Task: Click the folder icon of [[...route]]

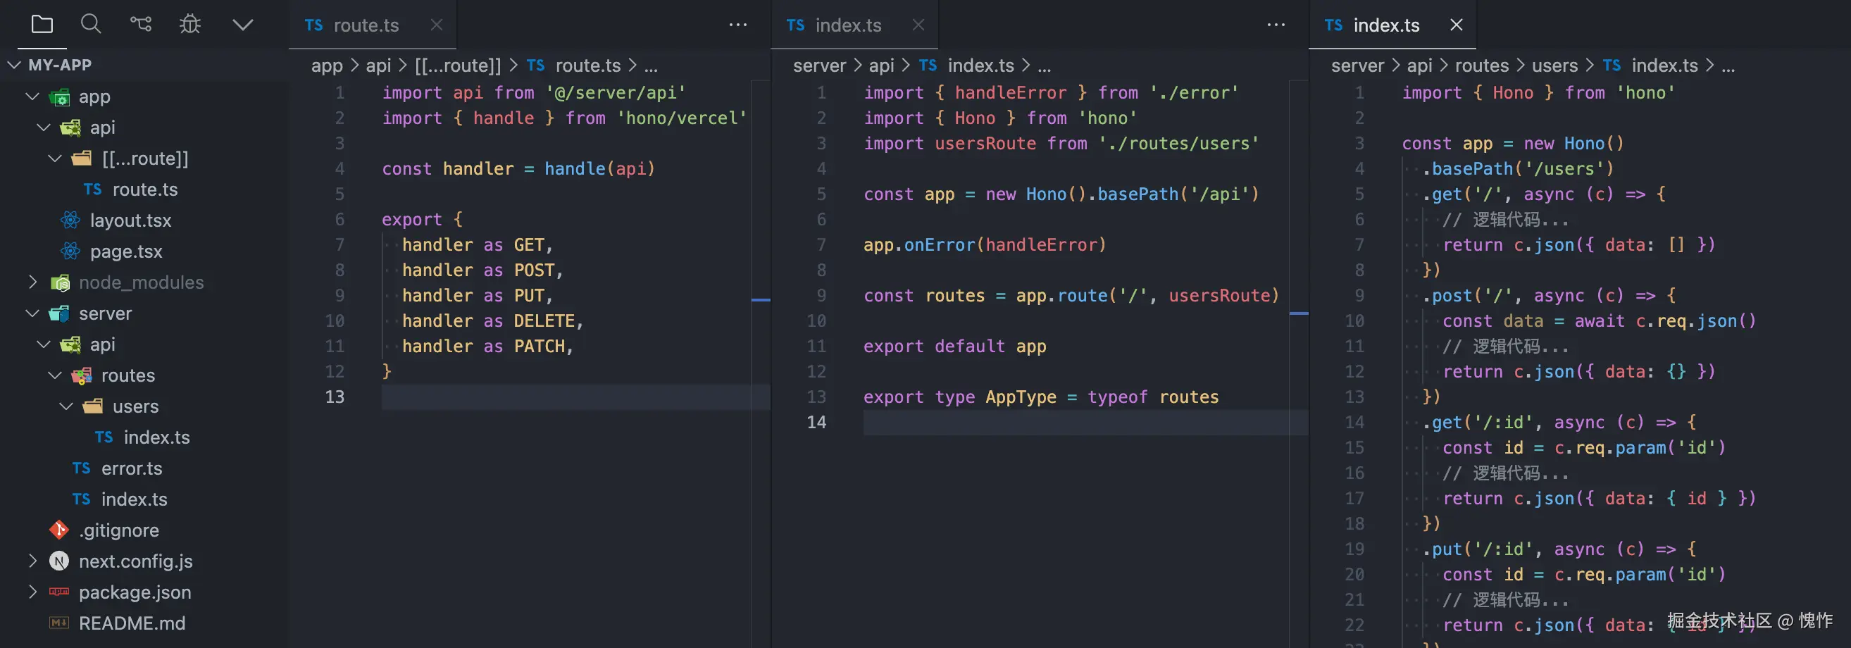Action: click(x=82, y=158)
